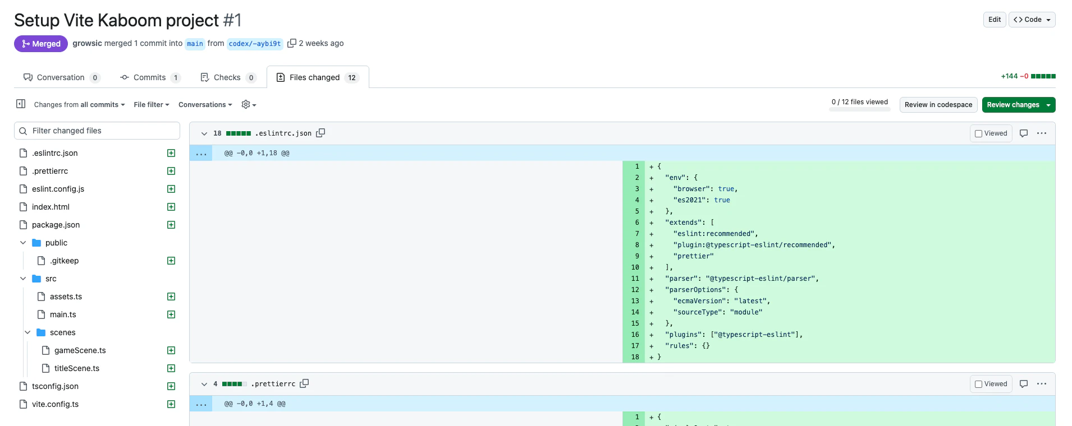Copy the .prettierrc file path
Image resolution: width=1072 pixels, height=426 pixels.
coord(304,383)
